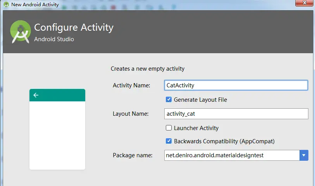
Task: Focus the Activity Name text field
Action: [236, 85]
